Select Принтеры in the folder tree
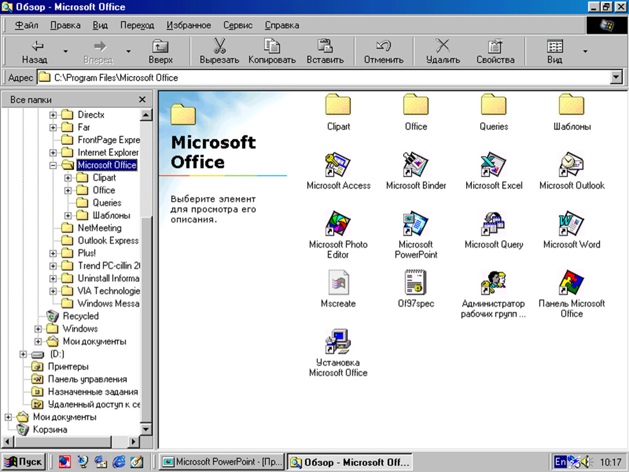Image resolution: width=629 pixels, height=472 pixels. pos(68,367)
